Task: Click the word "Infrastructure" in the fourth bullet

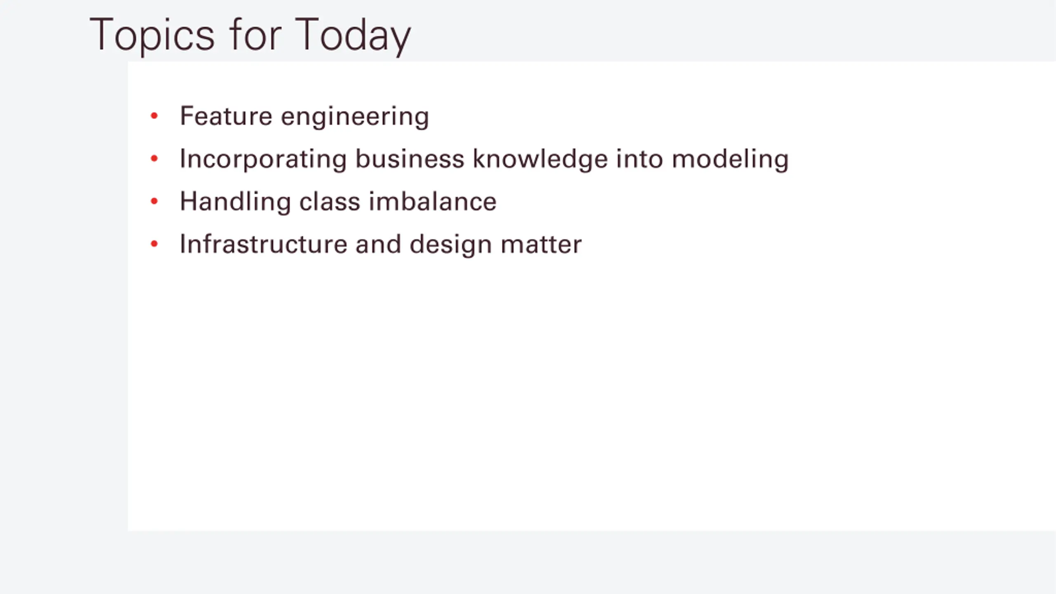Action: pyautogui.click(x=263, y=244)
